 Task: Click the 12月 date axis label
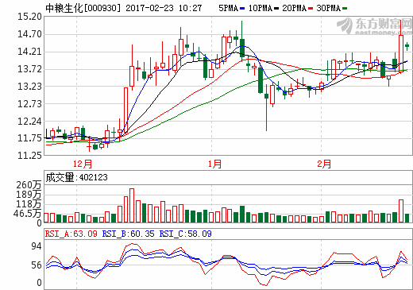[83, 164]
